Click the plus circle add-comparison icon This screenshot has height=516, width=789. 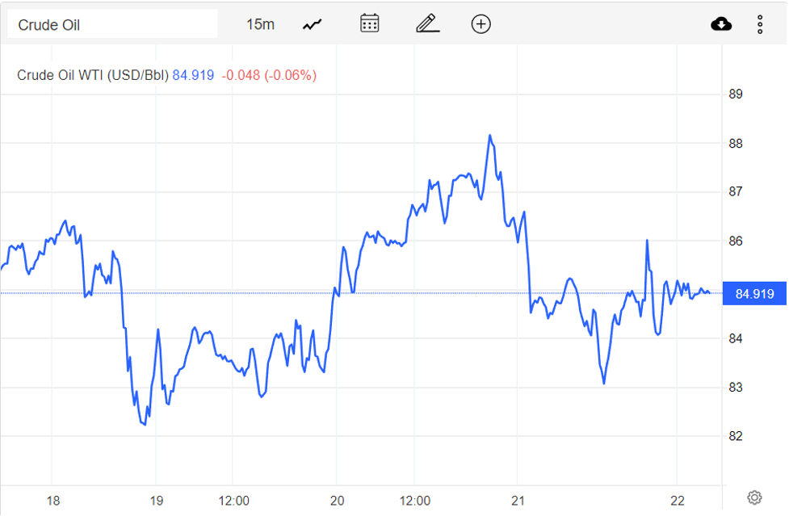[481, 24]
